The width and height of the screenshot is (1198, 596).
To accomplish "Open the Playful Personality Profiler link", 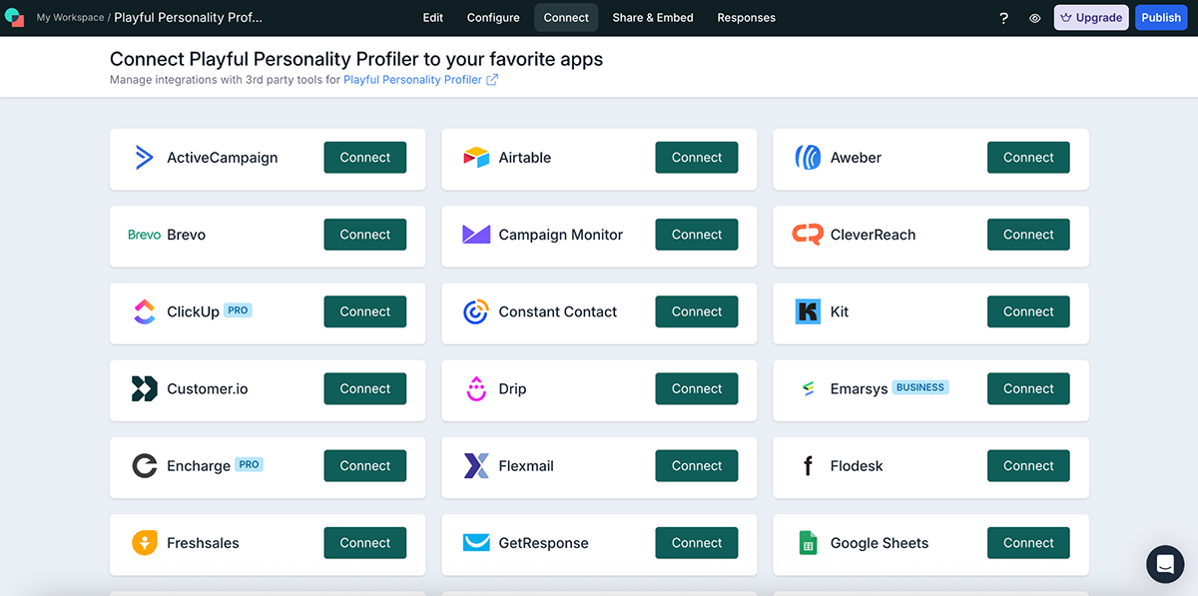I will (413, 80).
